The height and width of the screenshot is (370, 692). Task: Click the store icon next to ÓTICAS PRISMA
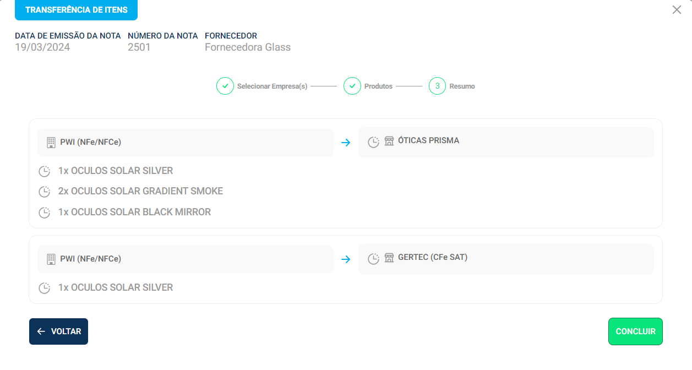pyautogui.click(x=389, y=141)
